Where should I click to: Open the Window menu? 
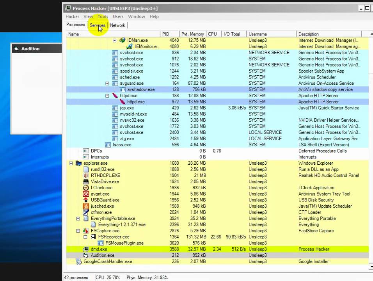click(x=137, y=16)
